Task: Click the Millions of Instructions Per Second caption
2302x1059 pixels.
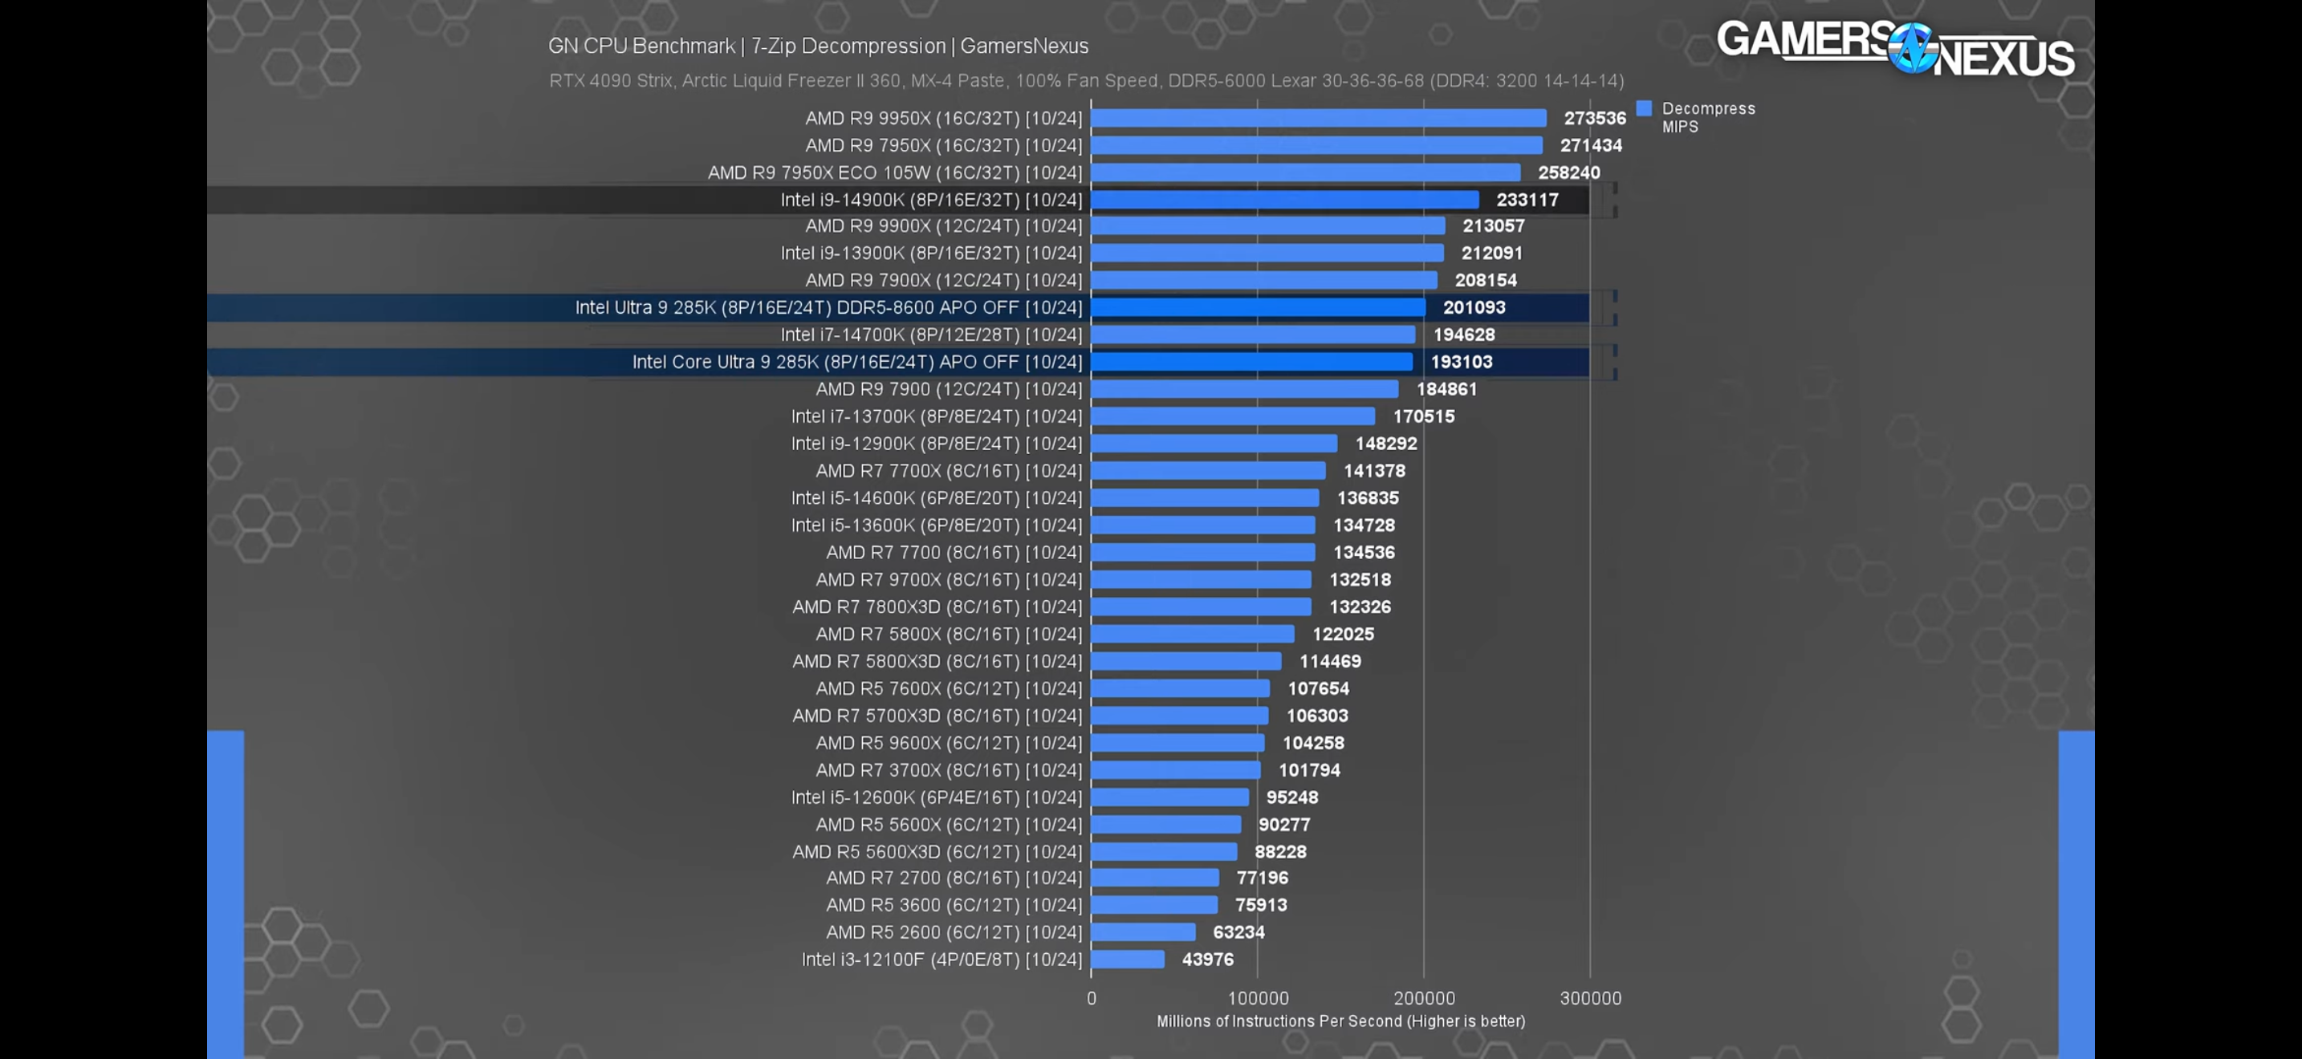Action: coord(1340,1020)
